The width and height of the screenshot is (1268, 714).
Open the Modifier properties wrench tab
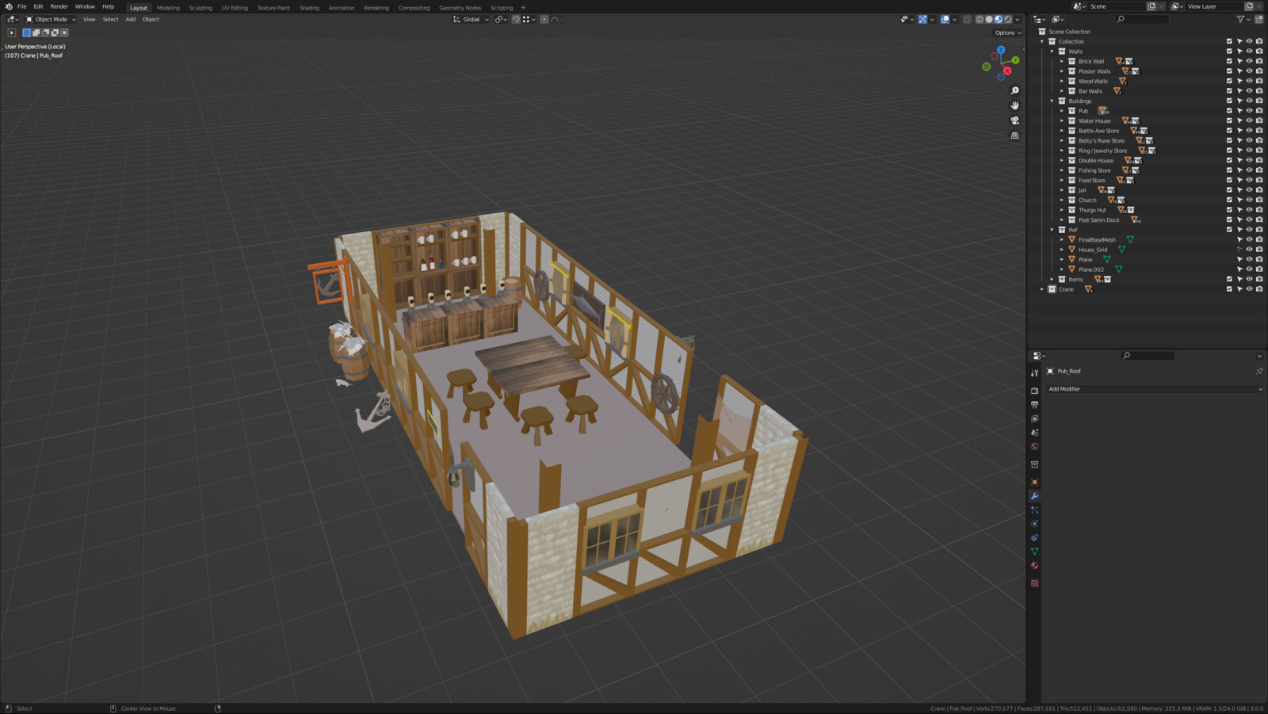1034,496
